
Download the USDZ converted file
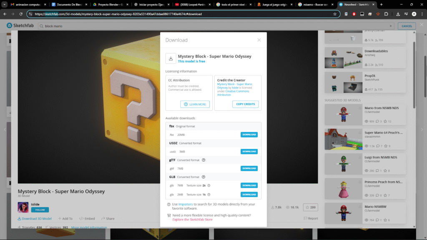coord(249,152)
